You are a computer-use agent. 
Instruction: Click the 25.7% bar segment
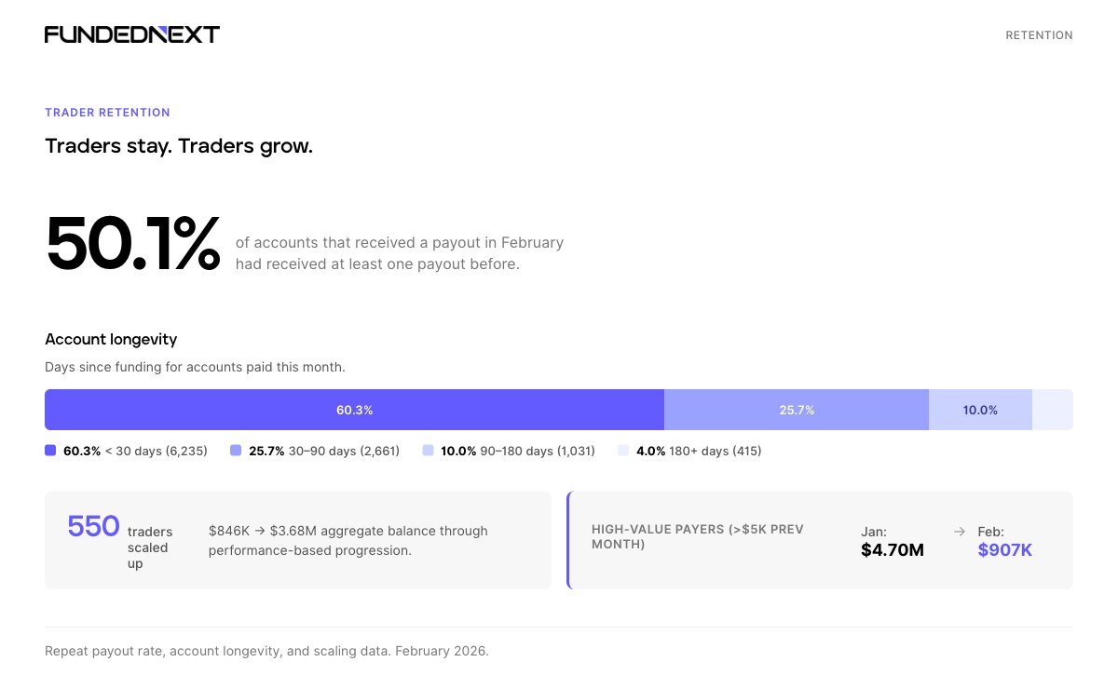tap(797, 410)
